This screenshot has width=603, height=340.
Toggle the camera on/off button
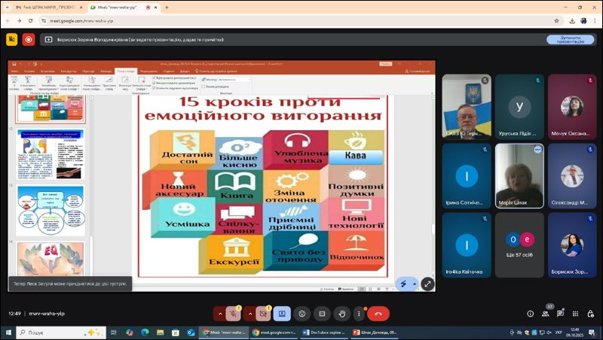263,313
